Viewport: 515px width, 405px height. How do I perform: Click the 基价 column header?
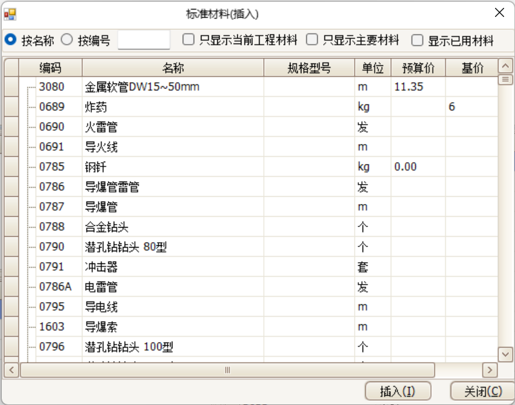[472, 68]
